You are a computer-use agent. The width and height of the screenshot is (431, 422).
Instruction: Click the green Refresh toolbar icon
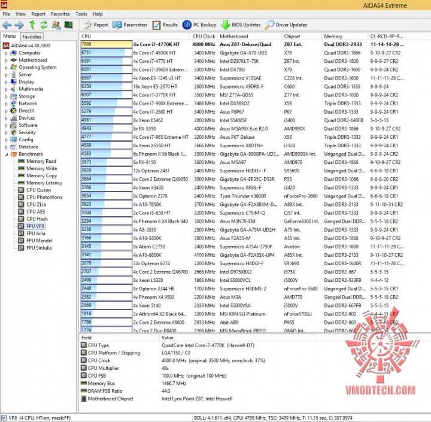coord(44,25)
